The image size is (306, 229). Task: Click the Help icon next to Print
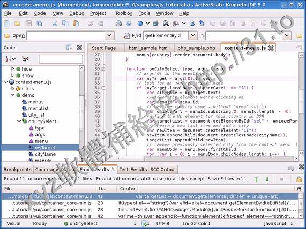[x=129, y=24]
